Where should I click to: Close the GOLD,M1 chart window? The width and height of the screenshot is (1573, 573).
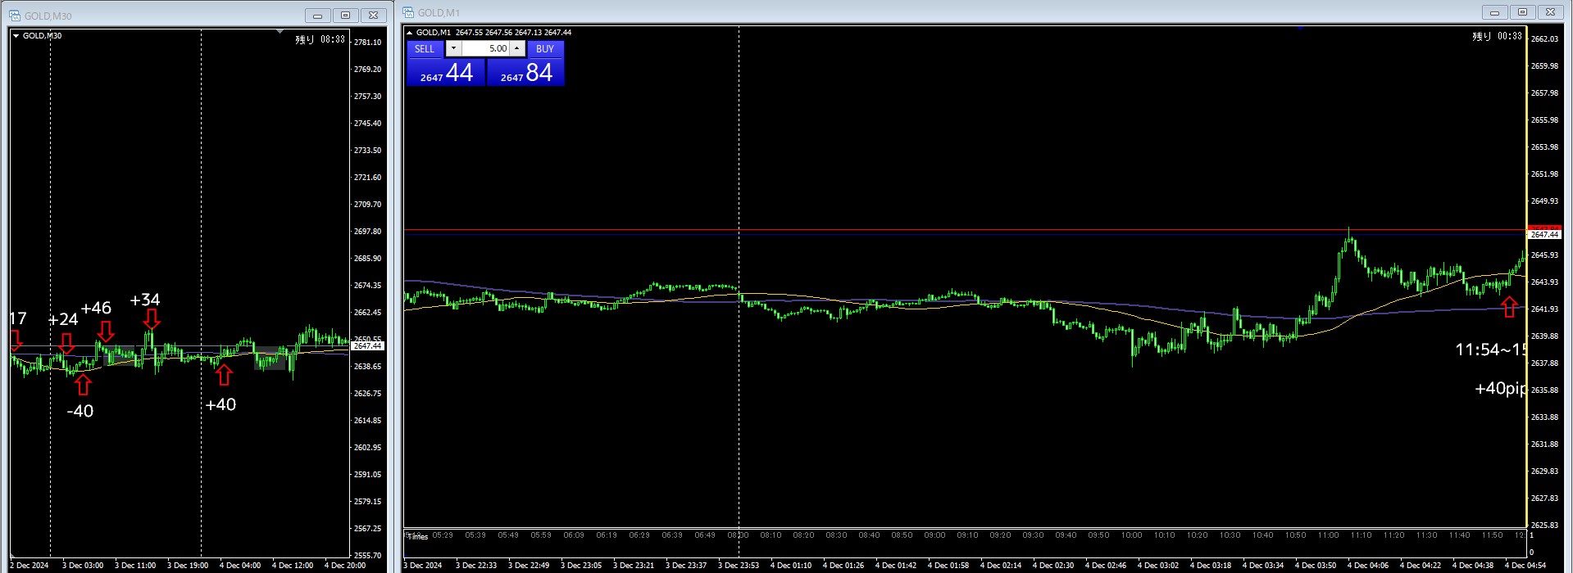[1550, 12]
